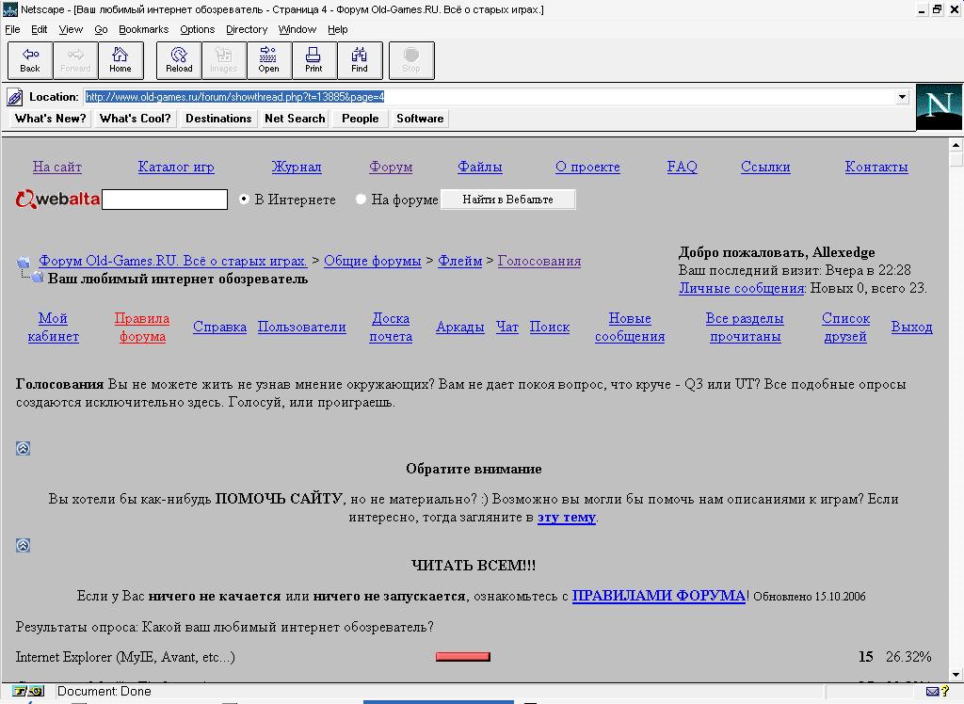Click the Destinations directory button
The width and height of the screenshot is (964, 704).
point(218,118)
